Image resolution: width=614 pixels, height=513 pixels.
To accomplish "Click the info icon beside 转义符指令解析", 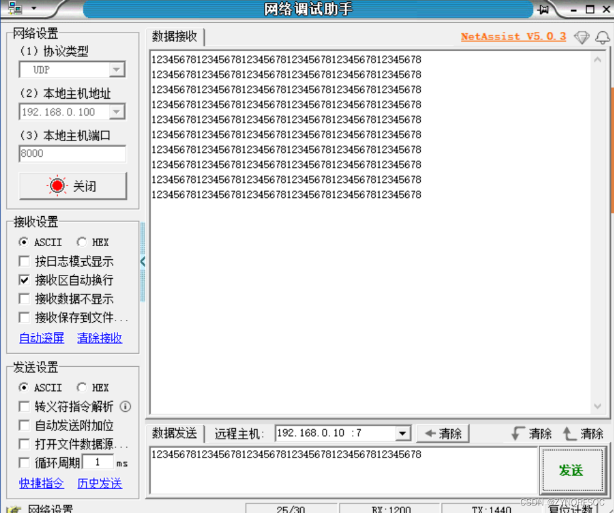I will click(125, 407).
